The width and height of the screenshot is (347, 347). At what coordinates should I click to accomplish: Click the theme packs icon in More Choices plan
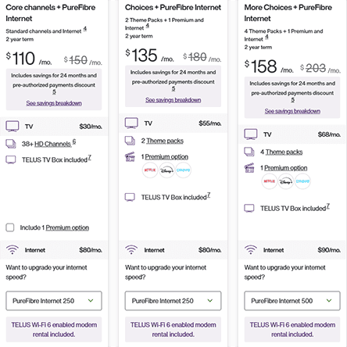(249, 152)
